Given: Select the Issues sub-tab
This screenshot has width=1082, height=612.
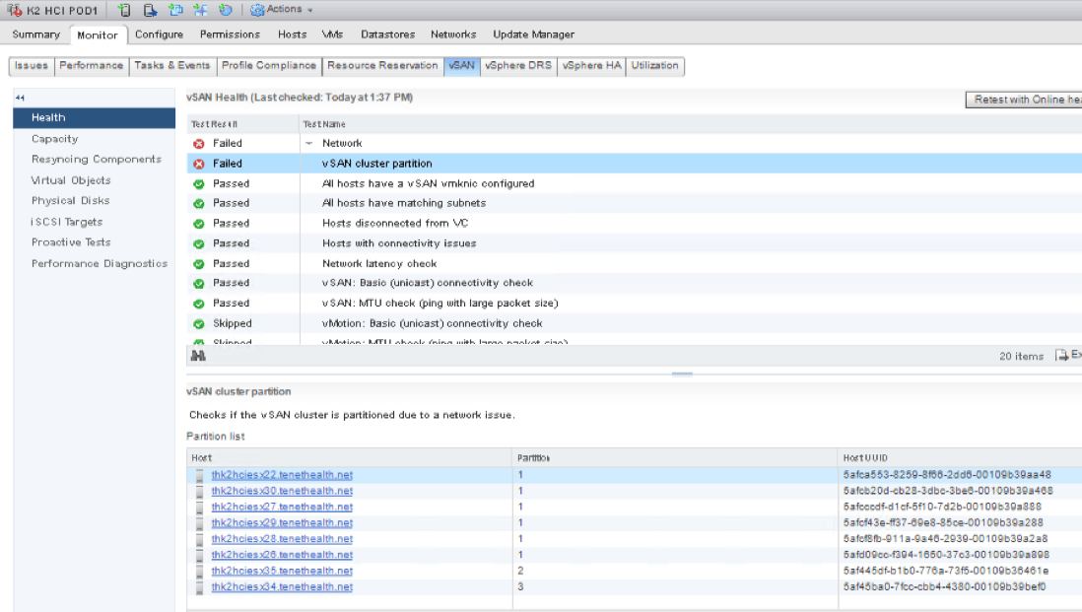Looking at the screenshot, I should coord(32,66).
